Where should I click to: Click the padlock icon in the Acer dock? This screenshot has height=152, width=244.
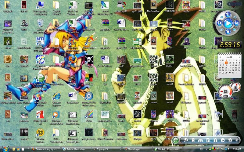[x=215, y=140]
